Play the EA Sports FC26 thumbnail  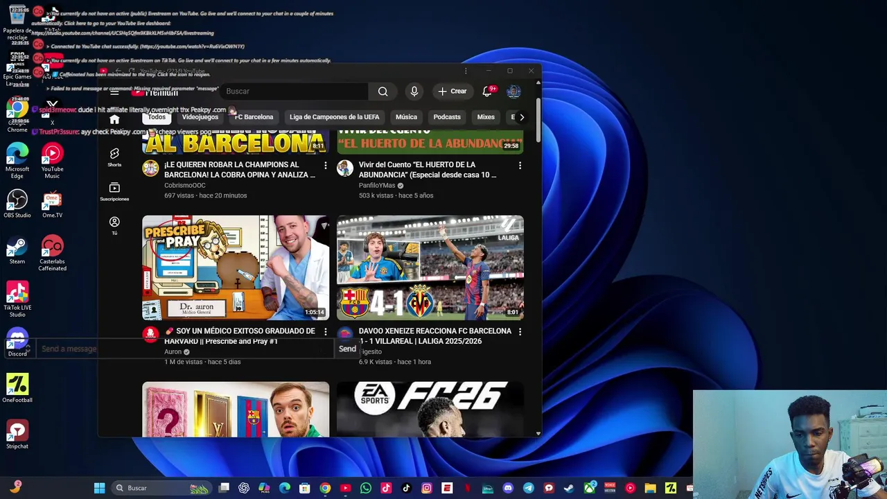tap(430, 409)
